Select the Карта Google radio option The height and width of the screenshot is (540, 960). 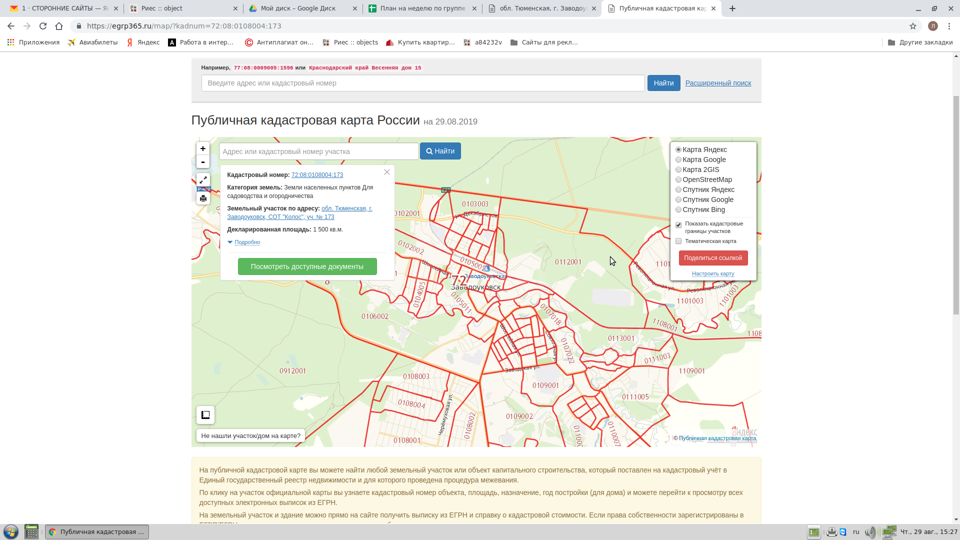678,159
